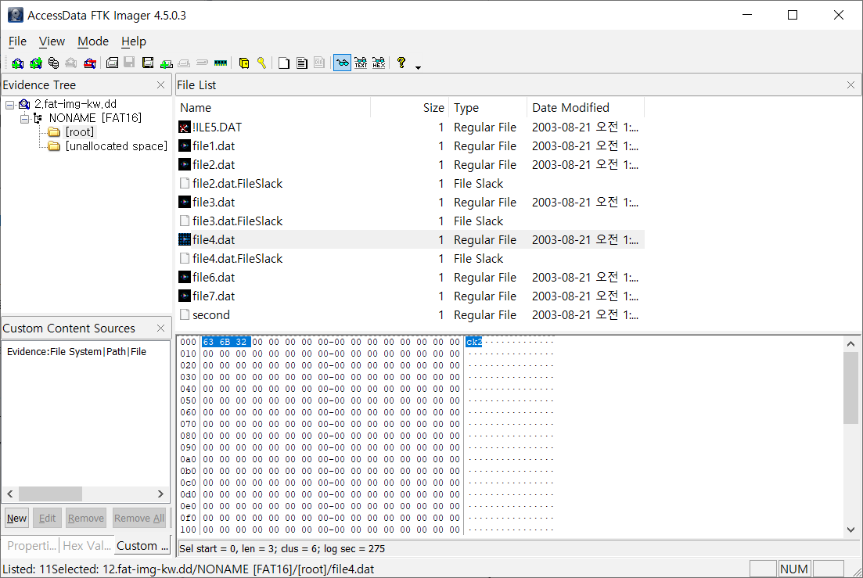This screenshot has width=863, height=578.
Task: Open the toolbar options dropdown arrow
Action: (x=419, y=67)
